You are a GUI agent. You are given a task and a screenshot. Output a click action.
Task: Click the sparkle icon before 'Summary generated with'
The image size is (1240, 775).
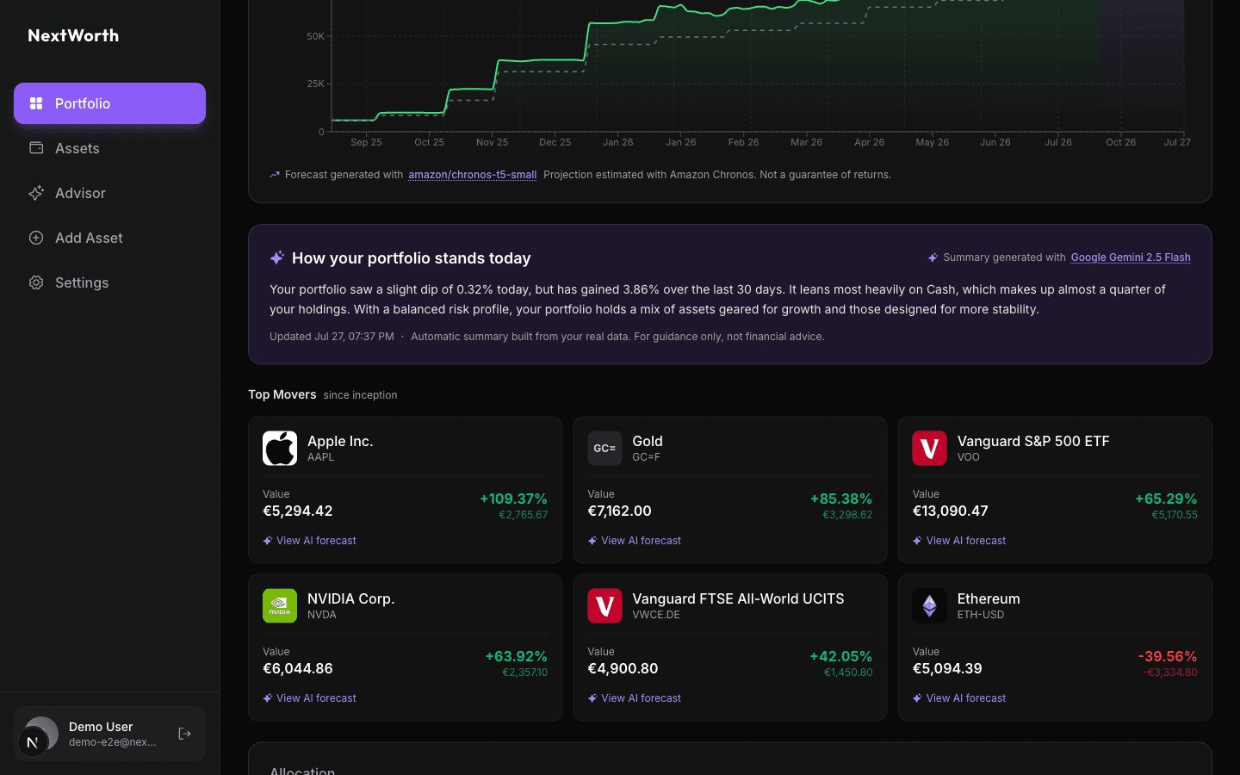[933, 257]
